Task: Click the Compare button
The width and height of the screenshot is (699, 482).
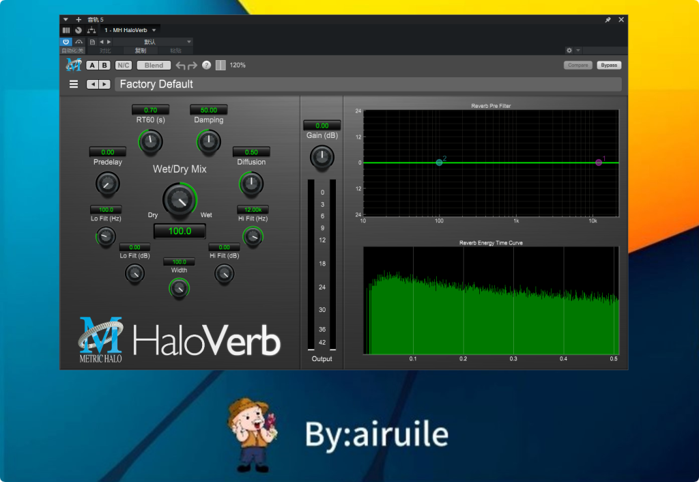Action: [x=578, y=65]
